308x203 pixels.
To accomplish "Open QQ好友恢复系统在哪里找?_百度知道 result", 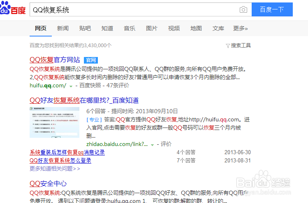I will 84,100.
